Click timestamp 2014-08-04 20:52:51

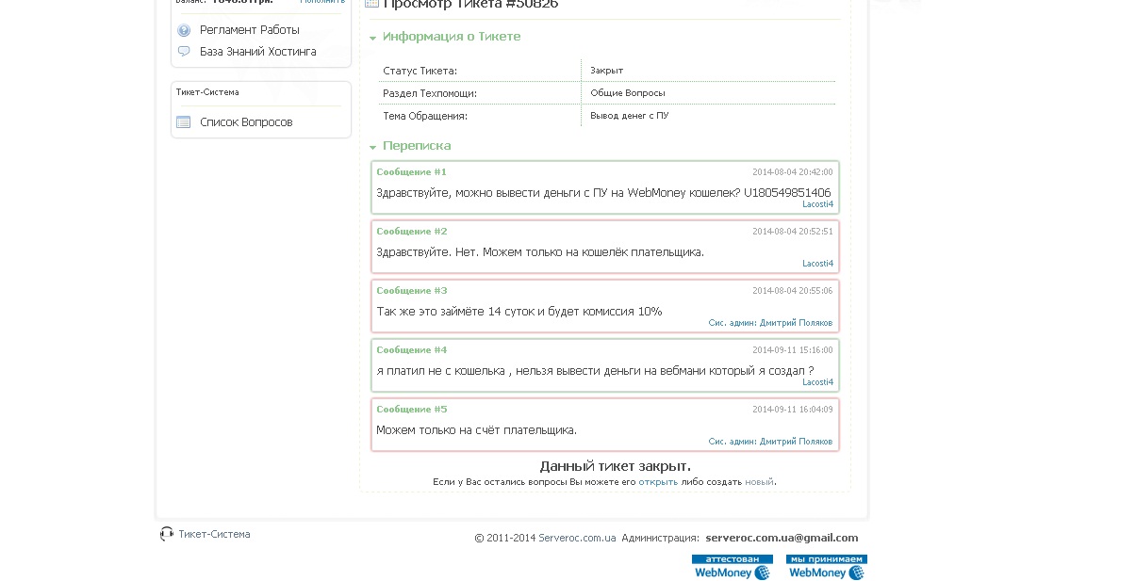[x=792, y=232]
